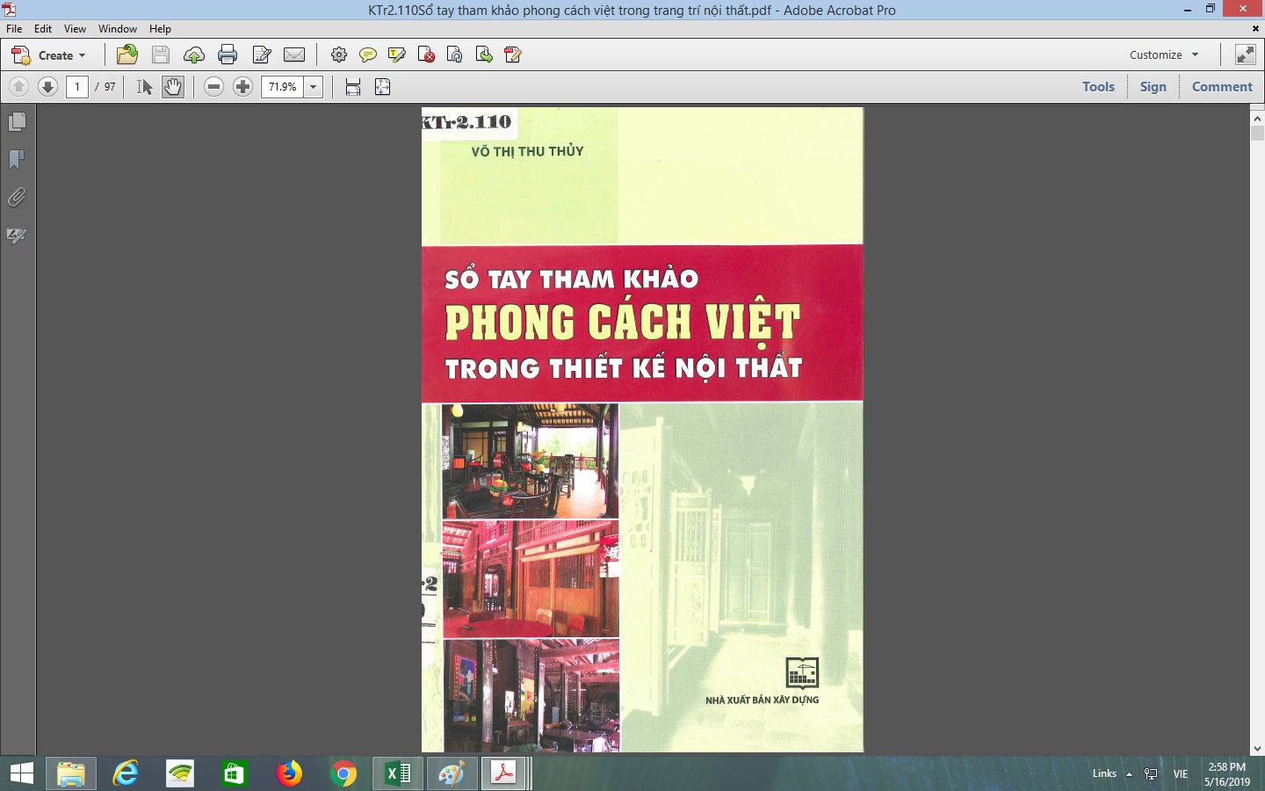Open the Page Thumbnails panel
This screenshot has width=1265, height=791.
(17, 122)
